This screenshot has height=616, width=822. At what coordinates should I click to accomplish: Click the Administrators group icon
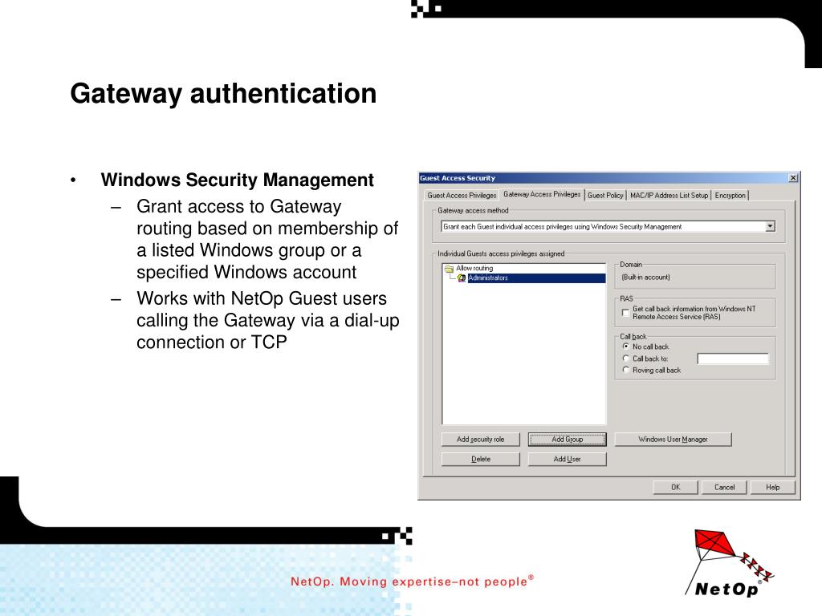point(462,278)
